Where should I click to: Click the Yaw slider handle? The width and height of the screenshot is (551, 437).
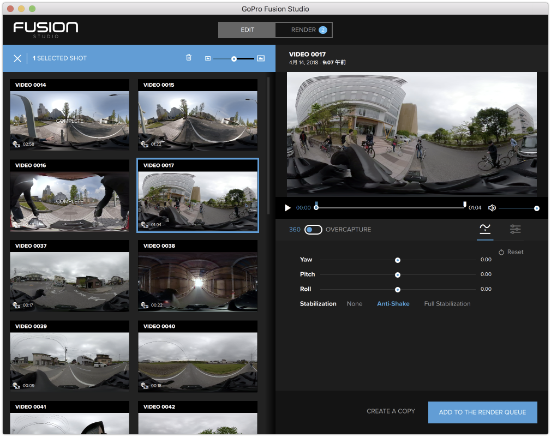pos(398,260)
